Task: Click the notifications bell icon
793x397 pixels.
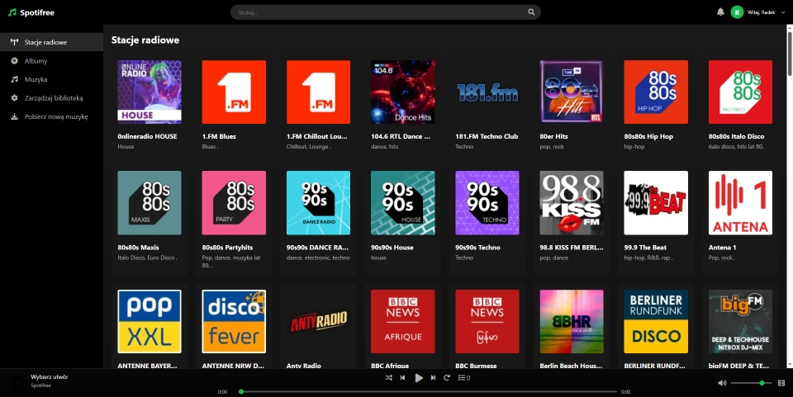Action: [720, 12]
